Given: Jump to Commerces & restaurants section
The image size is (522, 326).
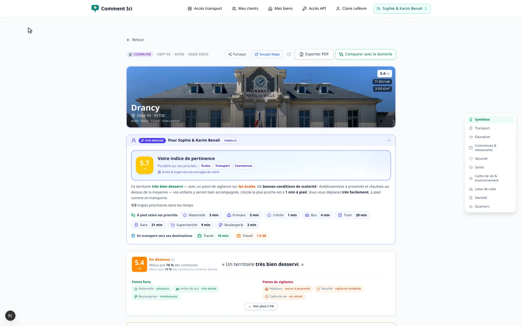Looking at the screenshot, I should tap(490, 148).
